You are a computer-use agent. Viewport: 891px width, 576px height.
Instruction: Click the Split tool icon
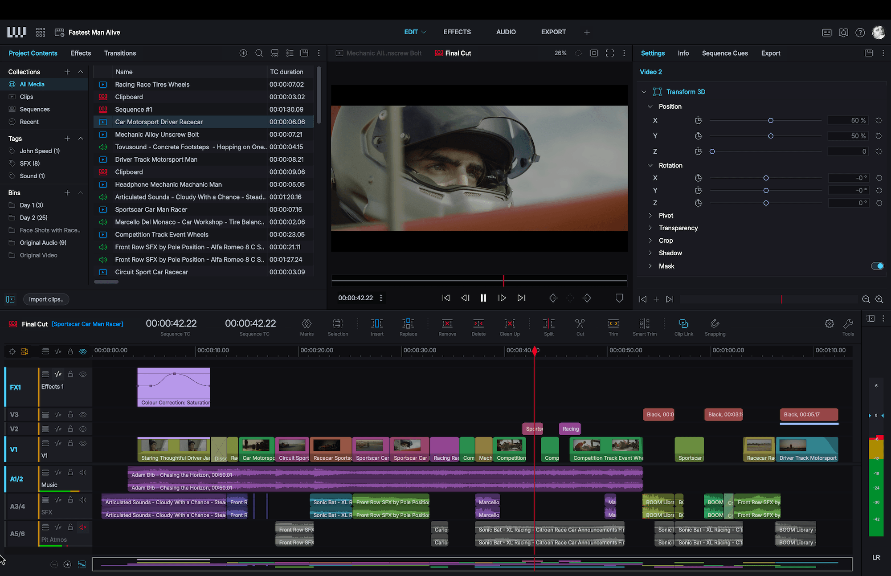point(549,323)
